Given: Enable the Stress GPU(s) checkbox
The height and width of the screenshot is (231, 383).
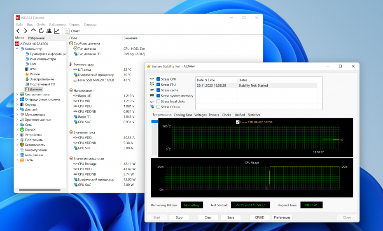Looking at the screenshot, I should pyautogui.click(x=159, y=107).
